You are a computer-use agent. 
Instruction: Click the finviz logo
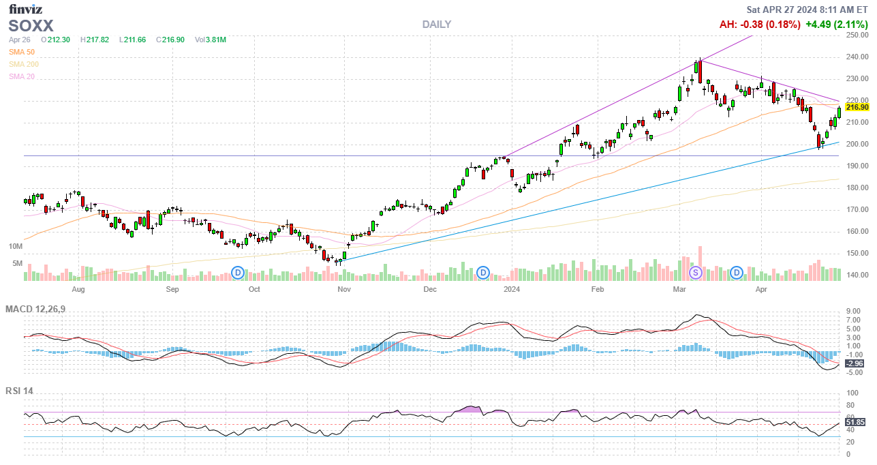[x=25, y=10]
